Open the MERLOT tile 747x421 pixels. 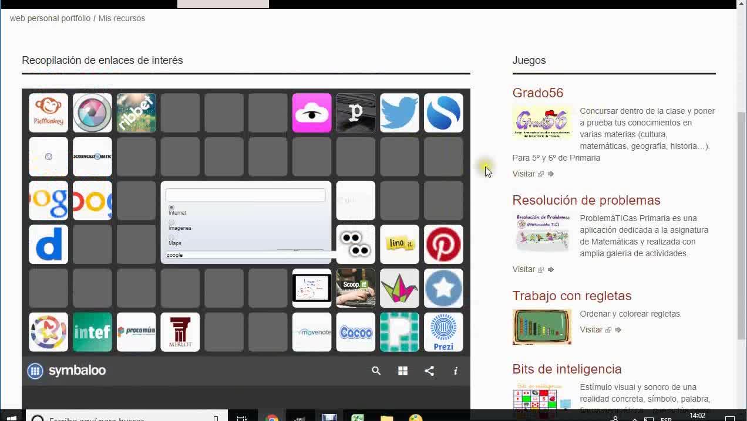tap(180, 332)
